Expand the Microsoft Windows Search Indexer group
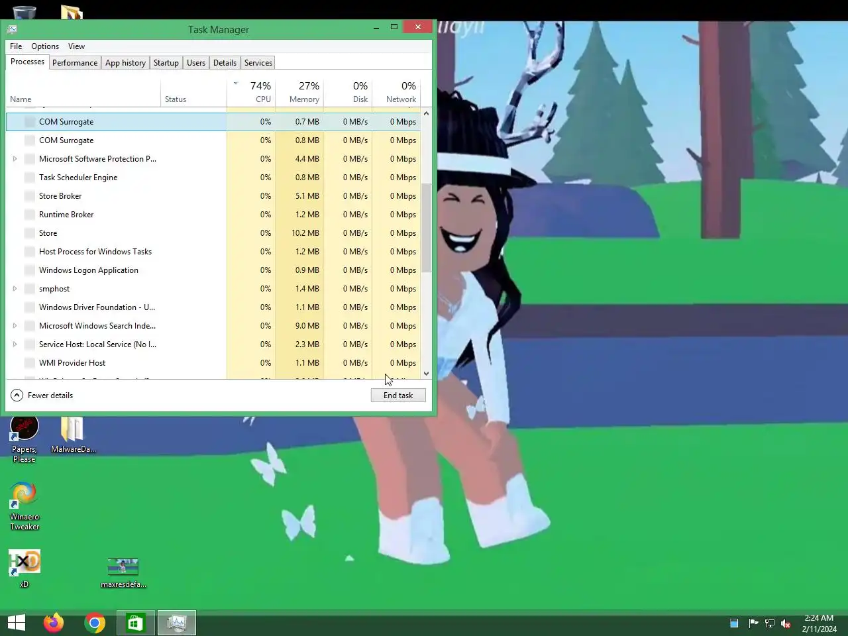Image resolution: width=848 pixels, height=636 pixels. [15, 326]
